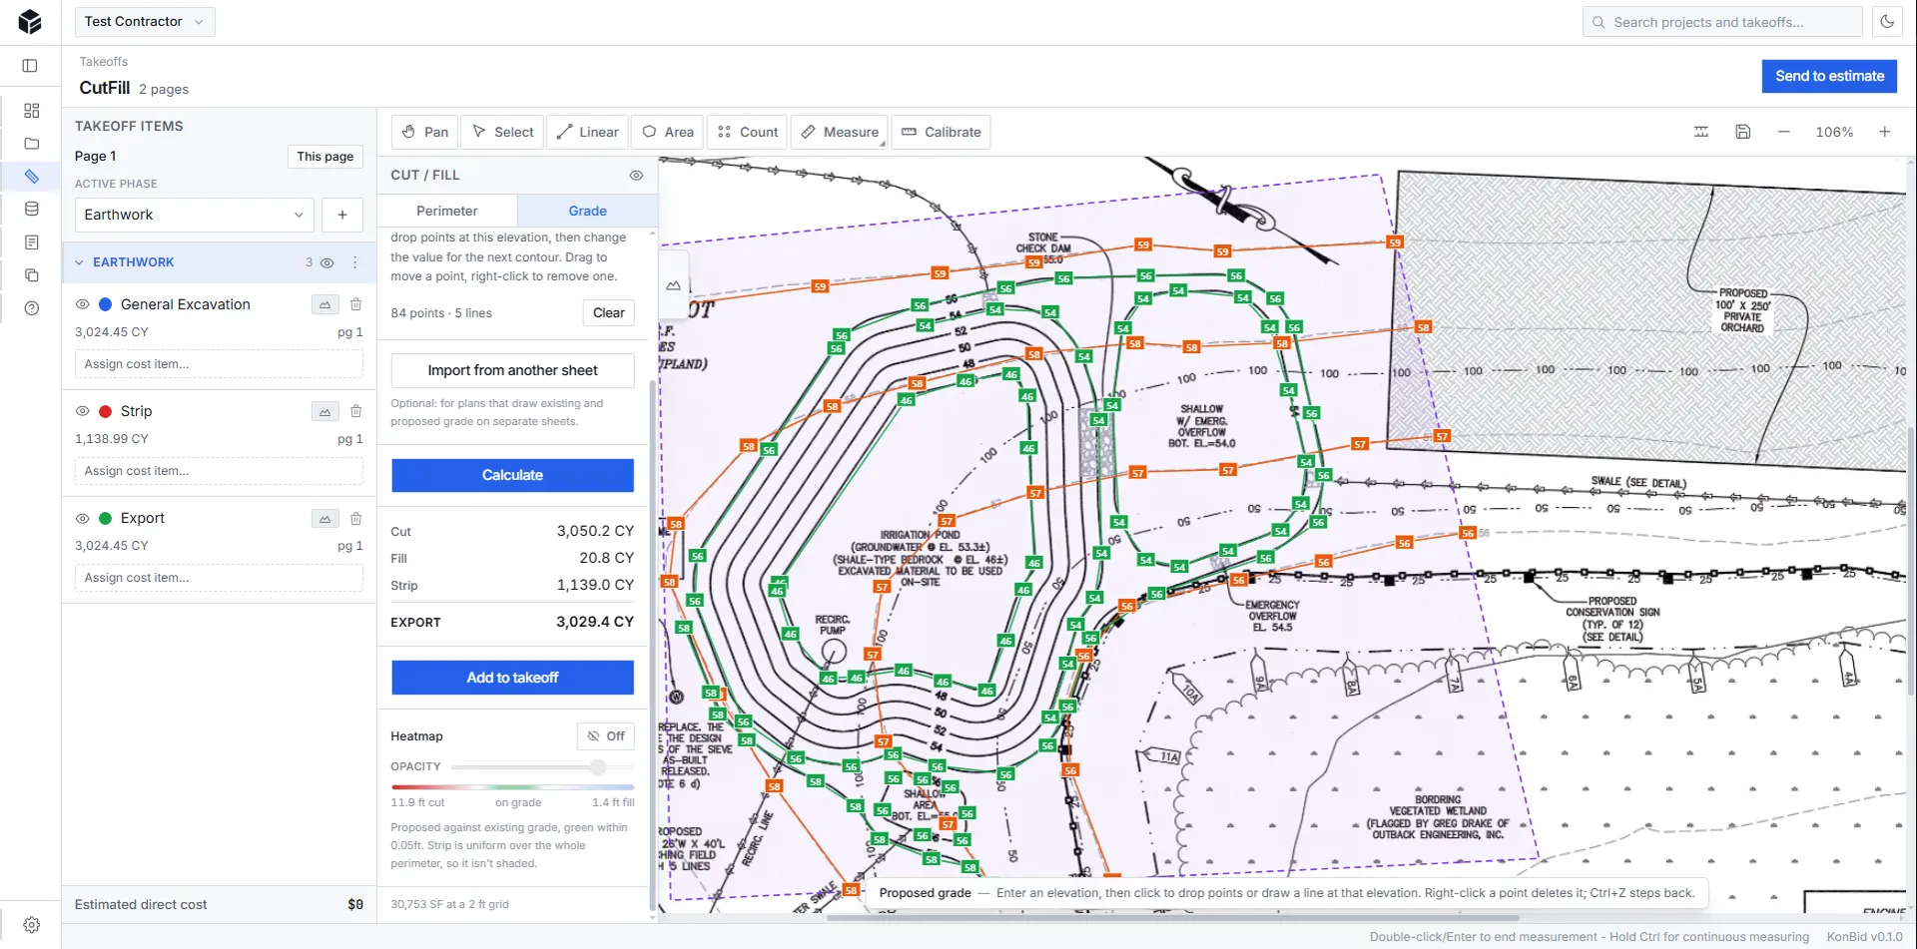1917x949 pixels.
Task: Click the fit-width icon beside save
Action: tap(1701, 132)
